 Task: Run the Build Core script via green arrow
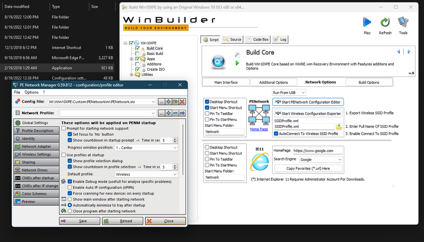237,63
